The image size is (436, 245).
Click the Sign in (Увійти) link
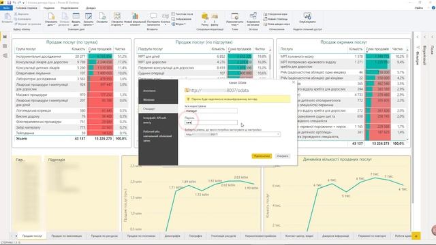pyautogui.click(x=419, y=7)
